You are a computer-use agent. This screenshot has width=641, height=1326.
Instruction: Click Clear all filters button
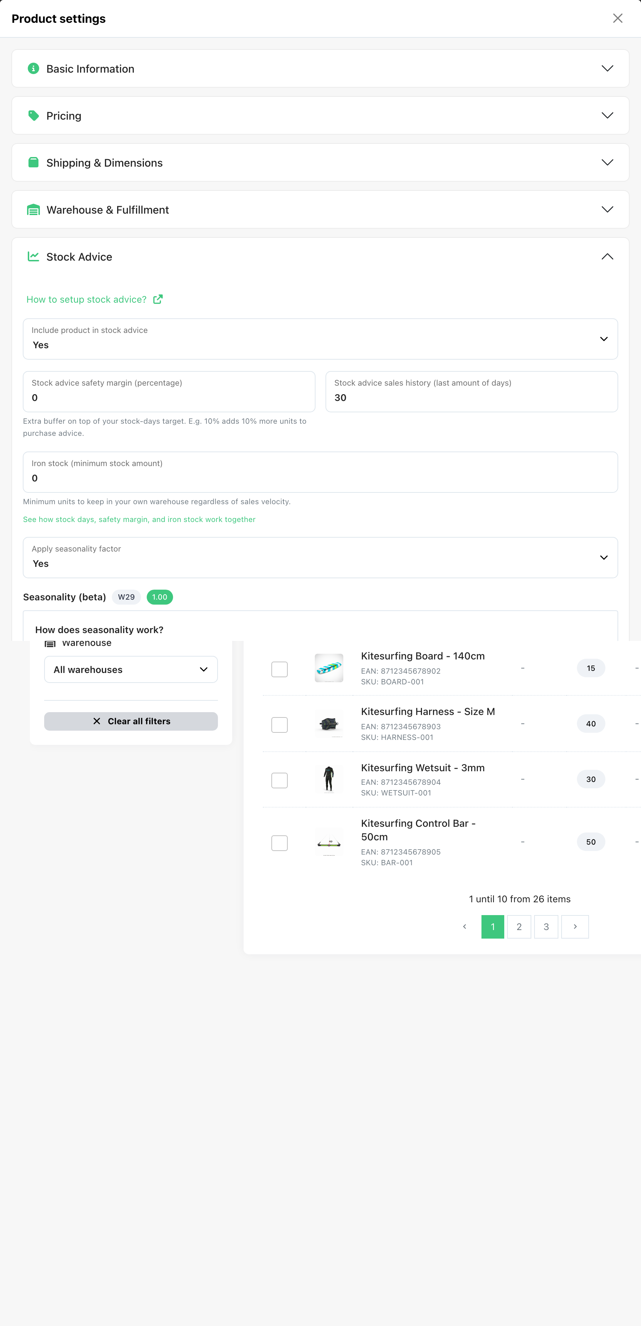pyautogui.click(x=131, y=721)
